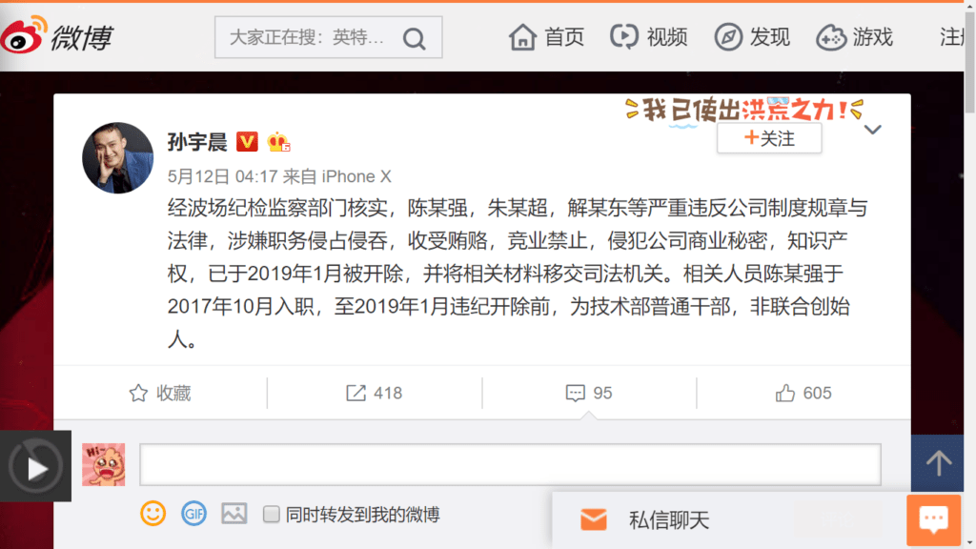This screenshot has height=549, width=976.
Task: Expand the post options chevron
Action: pyautogui.click(x=873, y=130)
